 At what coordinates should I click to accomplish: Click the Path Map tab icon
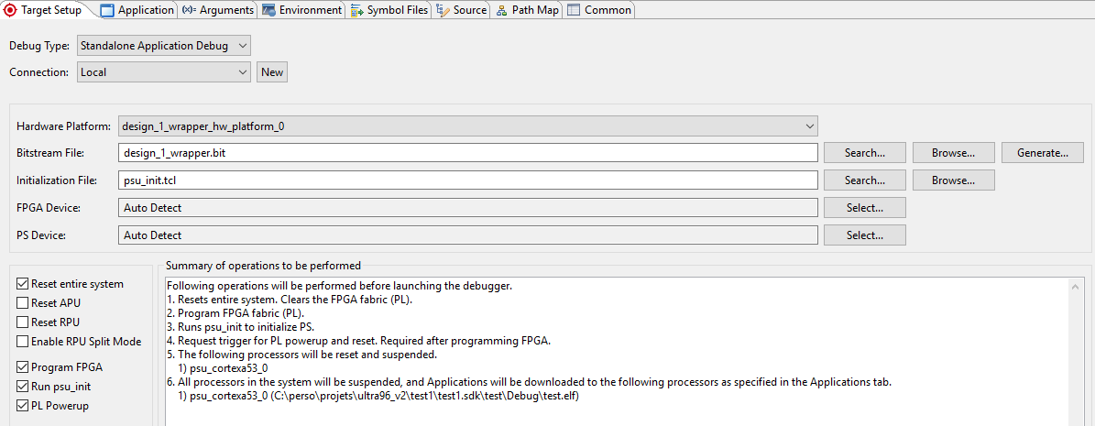click(501, 10)
